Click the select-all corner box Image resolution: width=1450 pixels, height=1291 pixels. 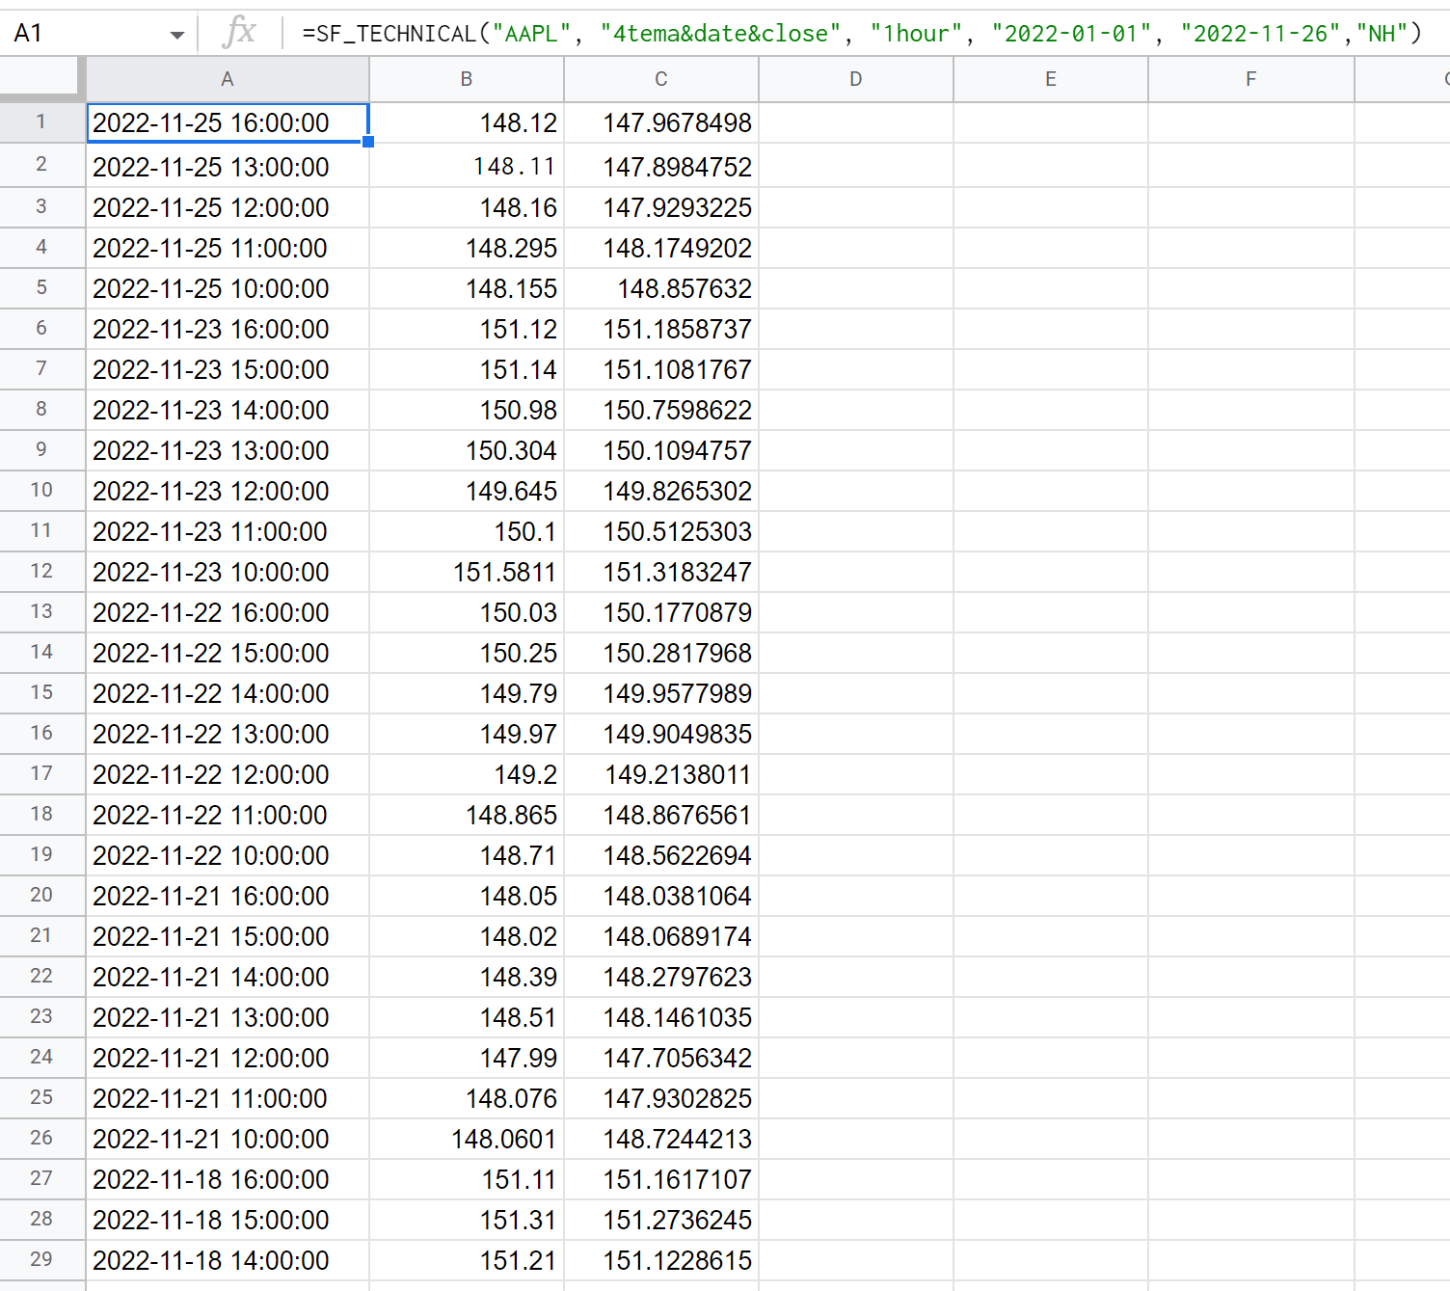(x=41, y=77)
